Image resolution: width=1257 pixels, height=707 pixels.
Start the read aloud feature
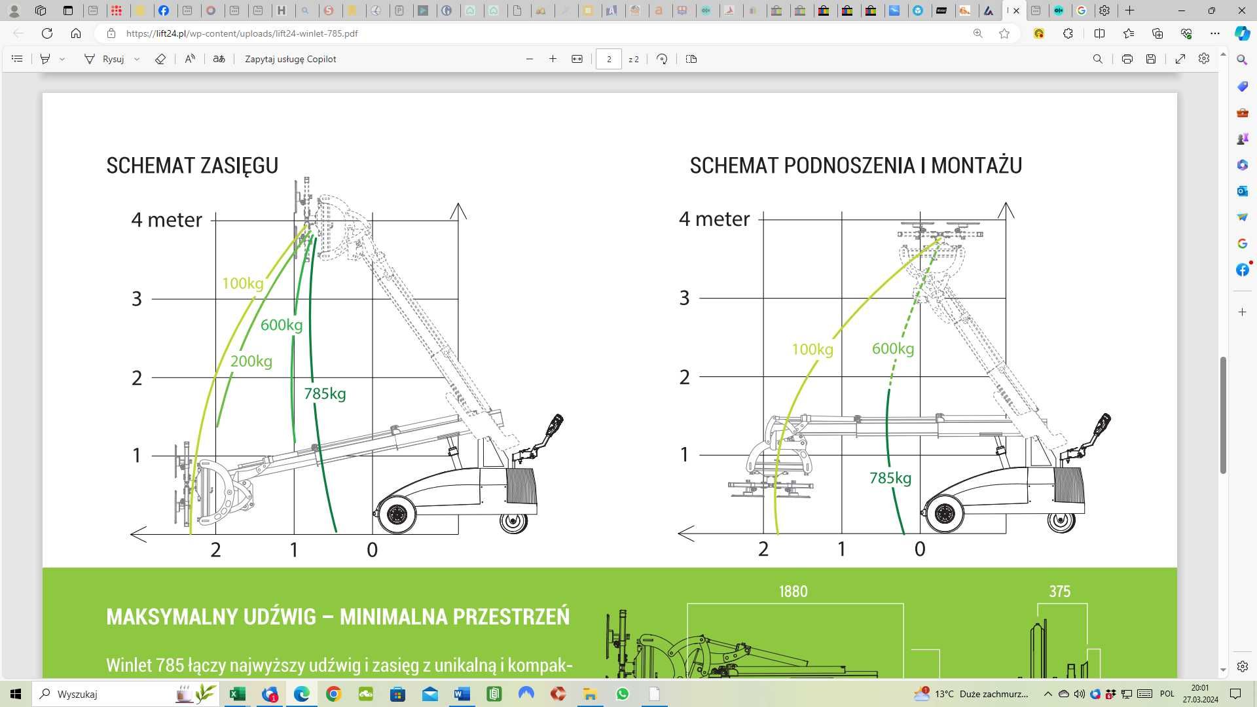(x=190, y=59)
